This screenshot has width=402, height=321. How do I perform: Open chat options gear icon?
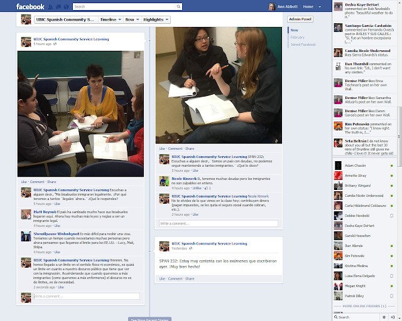[384, 317]
